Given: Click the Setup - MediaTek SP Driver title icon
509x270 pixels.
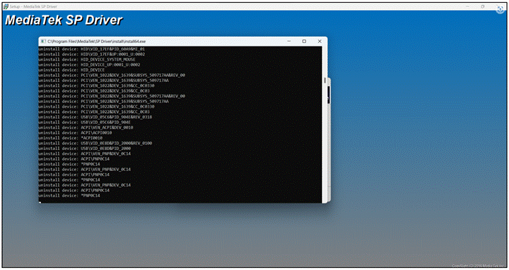Looking at the screenshot, I should coord(6,7).
